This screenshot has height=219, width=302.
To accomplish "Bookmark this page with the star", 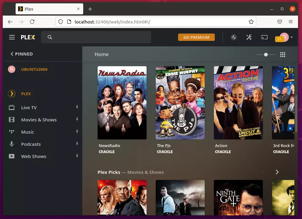I will coord(251,22).
